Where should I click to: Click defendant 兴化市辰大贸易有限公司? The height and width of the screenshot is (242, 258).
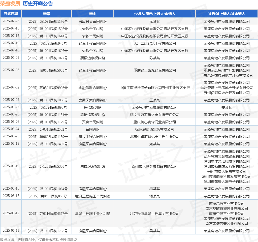point(227,171)
